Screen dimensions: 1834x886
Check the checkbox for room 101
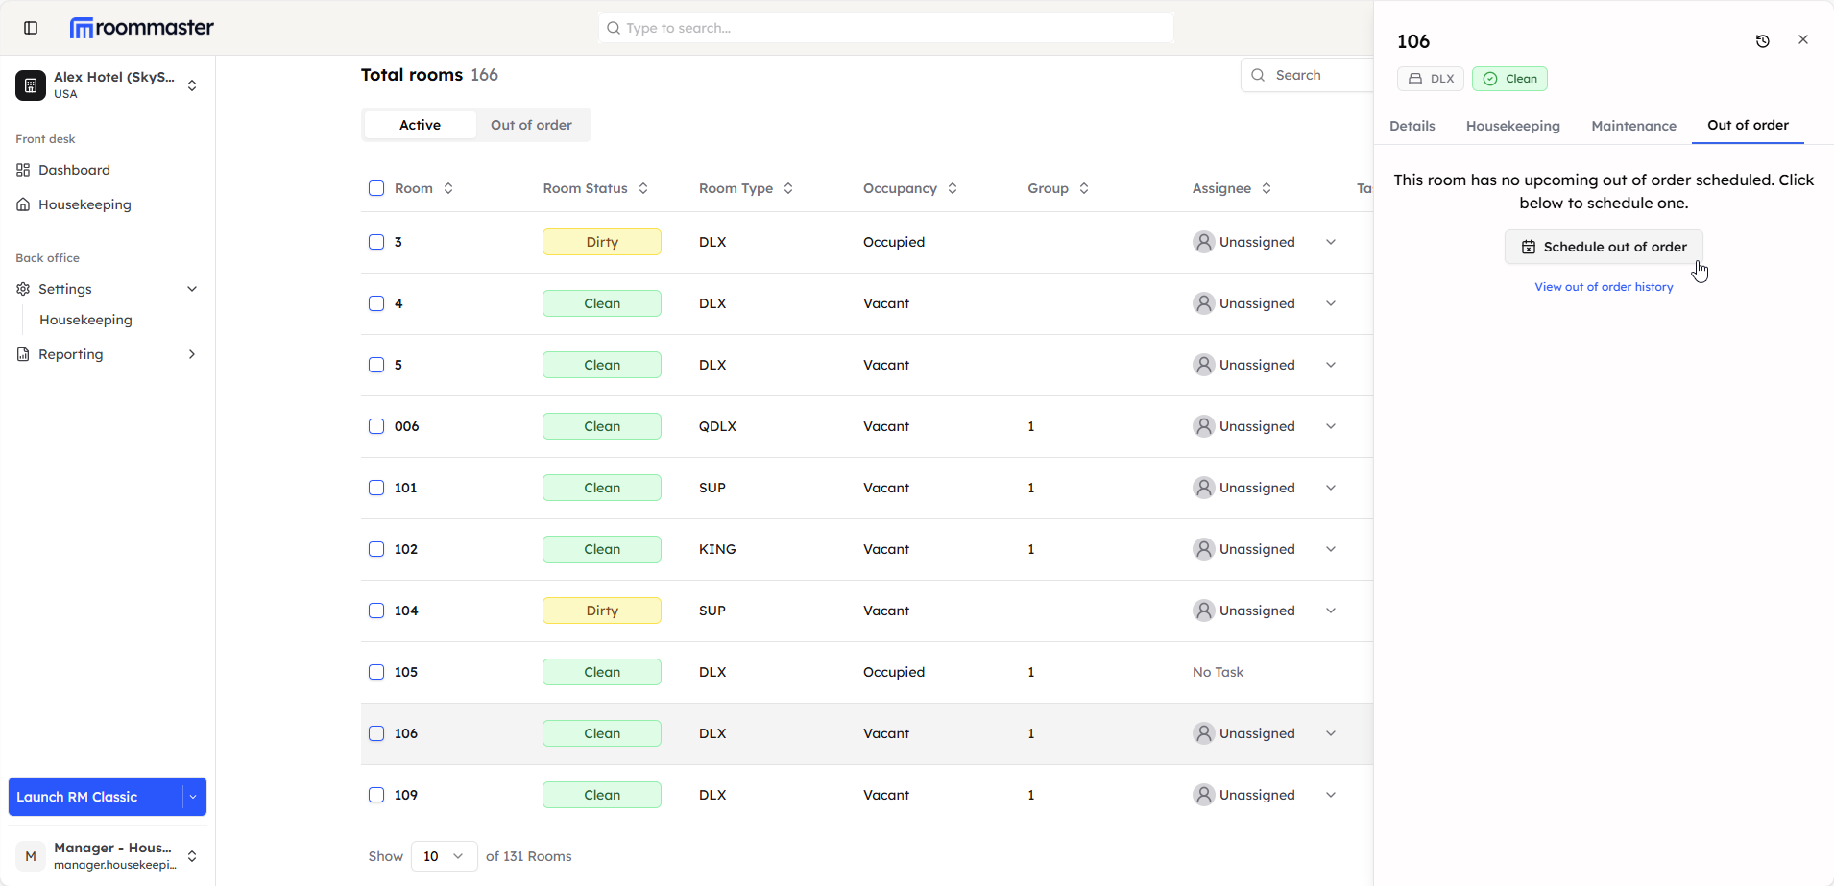pyautogui.click(x=376, y=488)
